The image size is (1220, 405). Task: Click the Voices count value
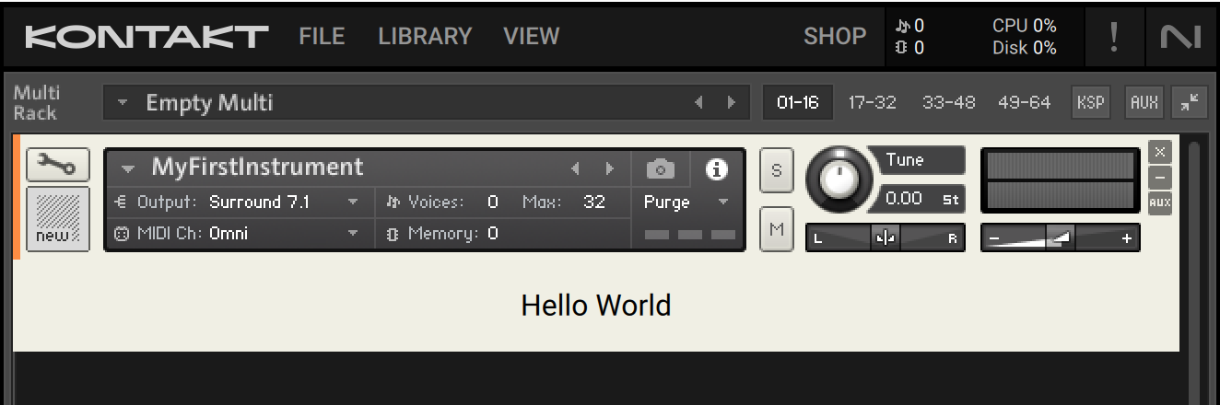point(493,202)
